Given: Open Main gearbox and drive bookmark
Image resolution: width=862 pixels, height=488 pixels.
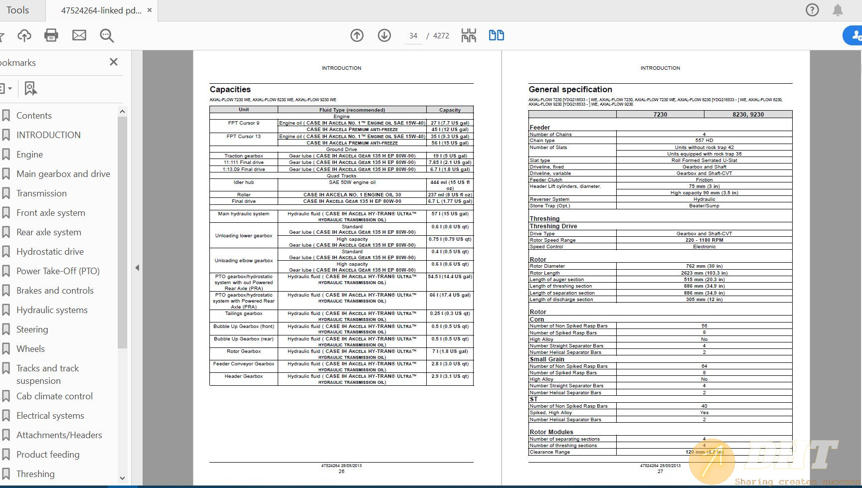Looking at the screenshot, I should click(63, 174).
